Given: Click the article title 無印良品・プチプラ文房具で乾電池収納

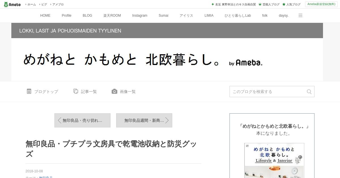Looking at the screenshot, I should click(x=111, y=149).
